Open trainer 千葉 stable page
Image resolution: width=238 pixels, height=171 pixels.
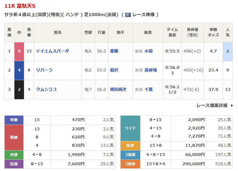[149, 89]
